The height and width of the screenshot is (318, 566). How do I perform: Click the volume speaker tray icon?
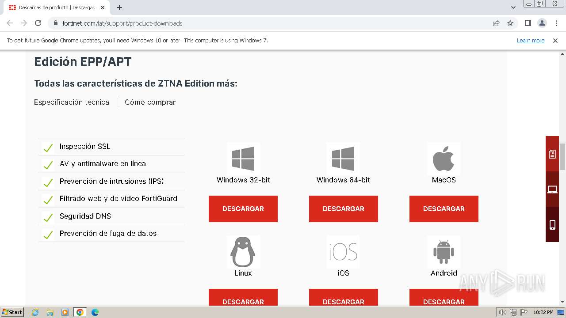503,312
